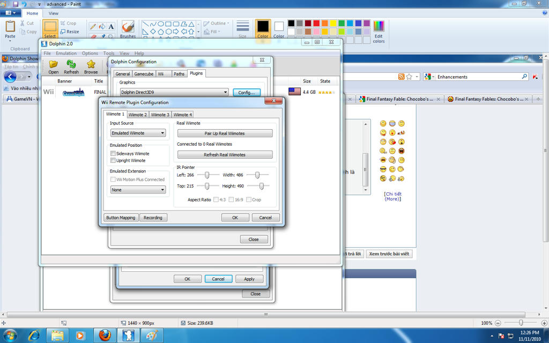Screen dimensions: 549x343
Task: Click the Apply button
Action: [249, 279]
